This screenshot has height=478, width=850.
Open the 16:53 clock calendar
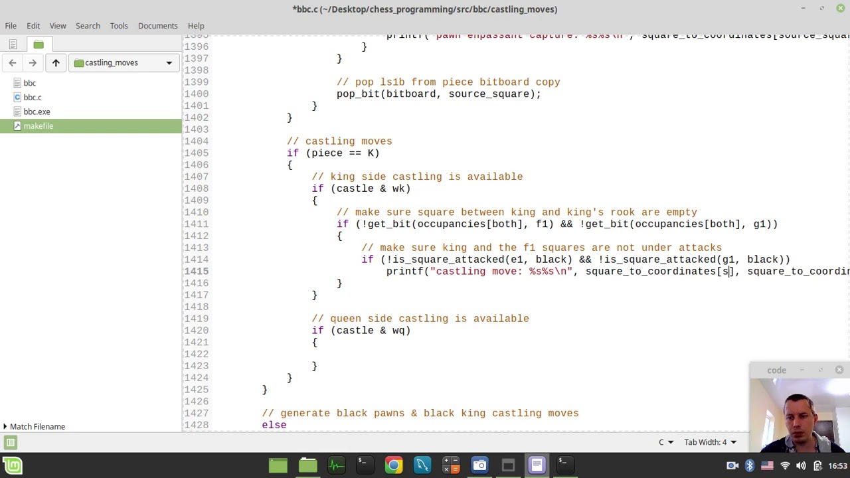[838, 465]
